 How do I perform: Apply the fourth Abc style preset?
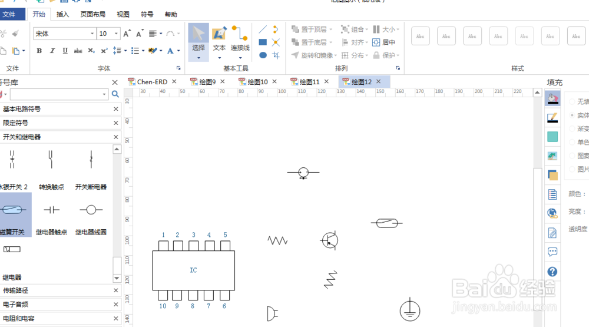[498, 36]
